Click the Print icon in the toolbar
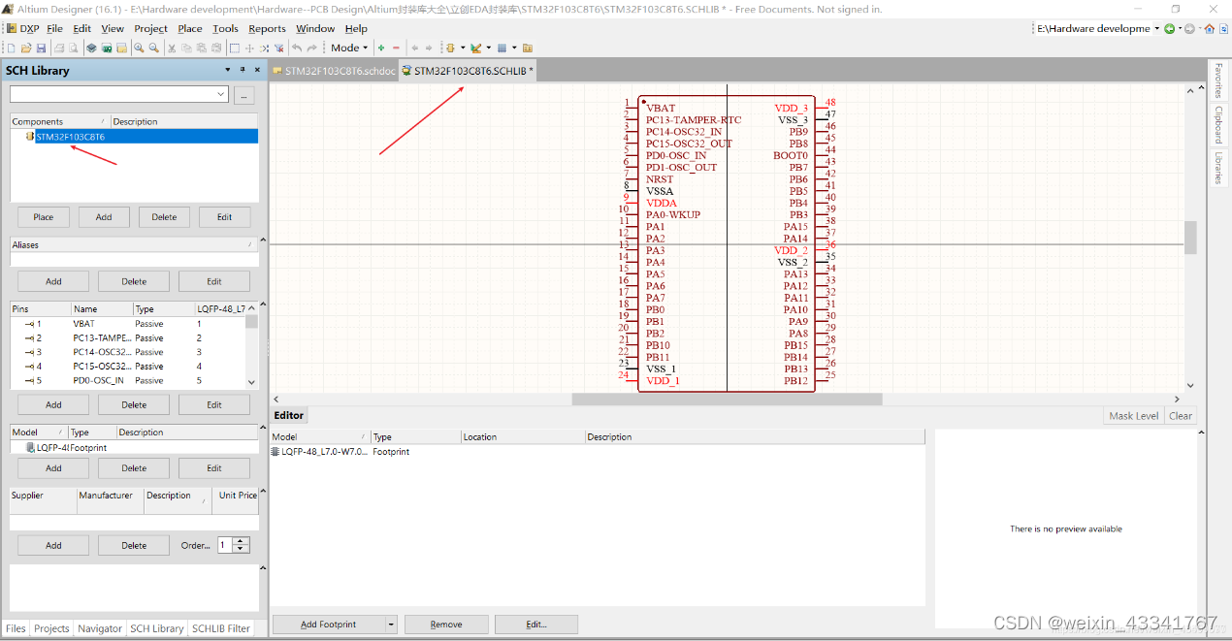 [x=59, y=48]
